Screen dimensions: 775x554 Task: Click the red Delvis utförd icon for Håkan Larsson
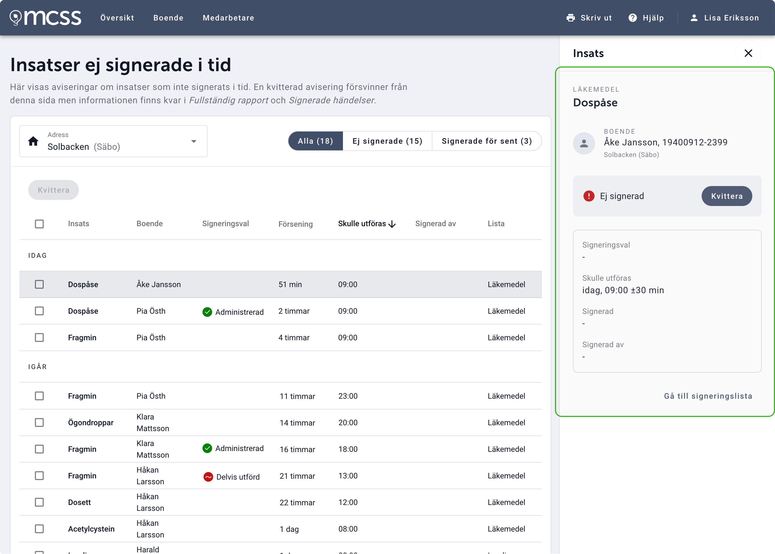click(208, 476)
